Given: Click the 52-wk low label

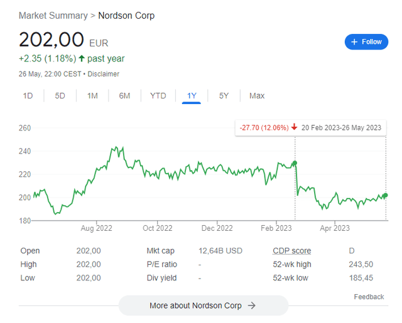Looking at the screenshot, I should click(x=290, y=278).
